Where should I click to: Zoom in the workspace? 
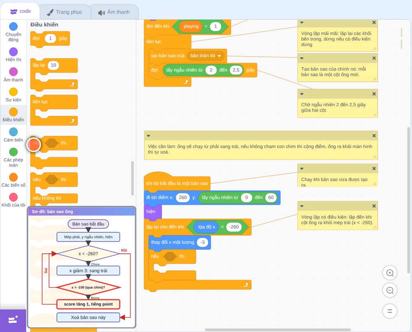pyautogui.click(x=390, y=273)
